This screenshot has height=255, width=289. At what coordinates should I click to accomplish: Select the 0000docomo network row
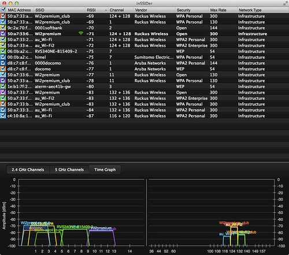point(144,63)
